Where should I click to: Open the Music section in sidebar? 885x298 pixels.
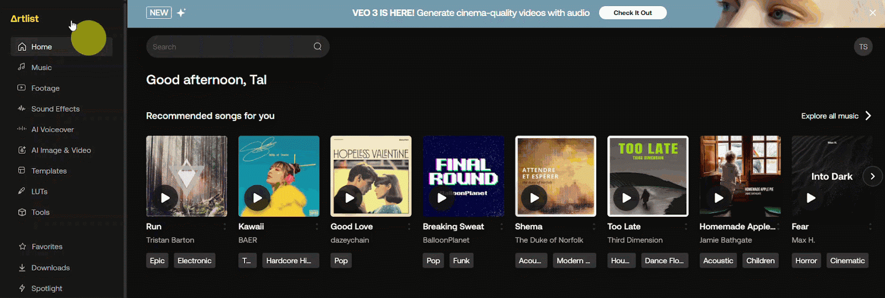(41, 67)
